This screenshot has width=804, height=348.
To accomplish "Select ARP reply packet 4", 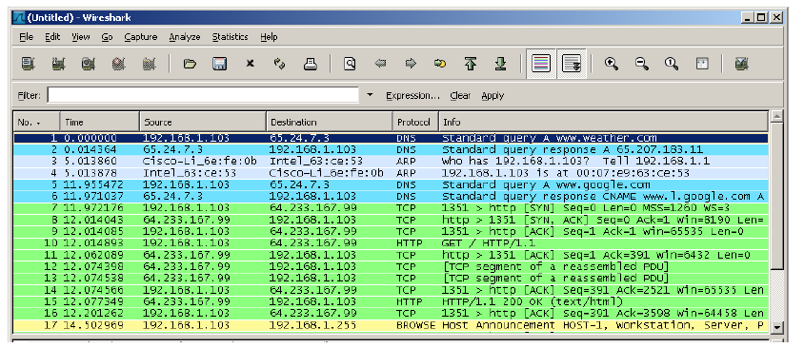I will (391, 173).
